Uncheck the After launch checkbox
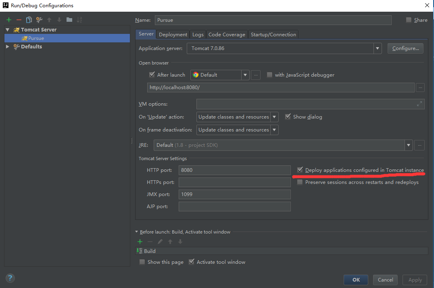434x288 pixels. 152,75
